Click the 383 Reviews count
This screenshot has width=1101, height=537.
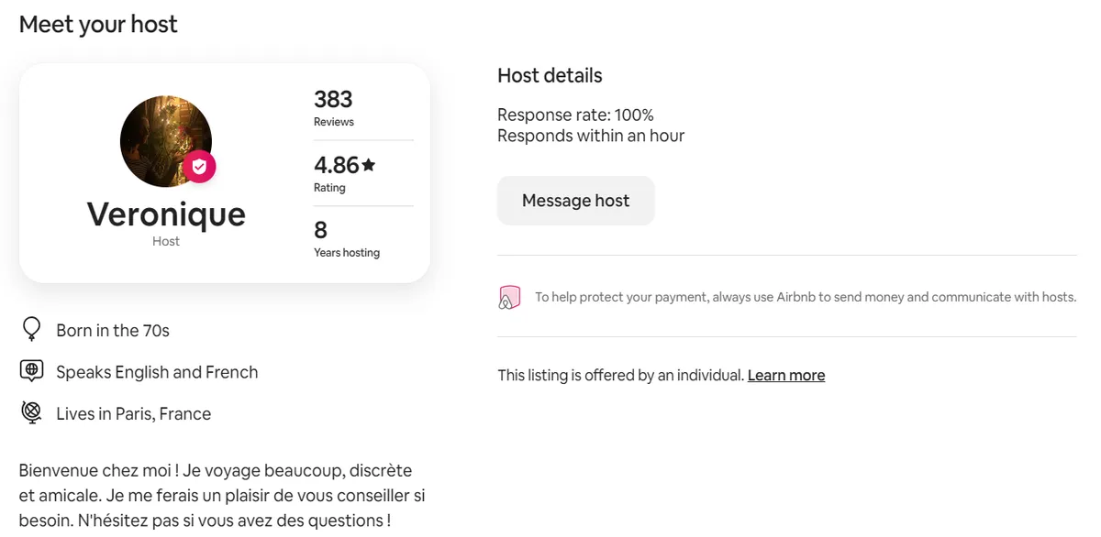coord(333,107)
